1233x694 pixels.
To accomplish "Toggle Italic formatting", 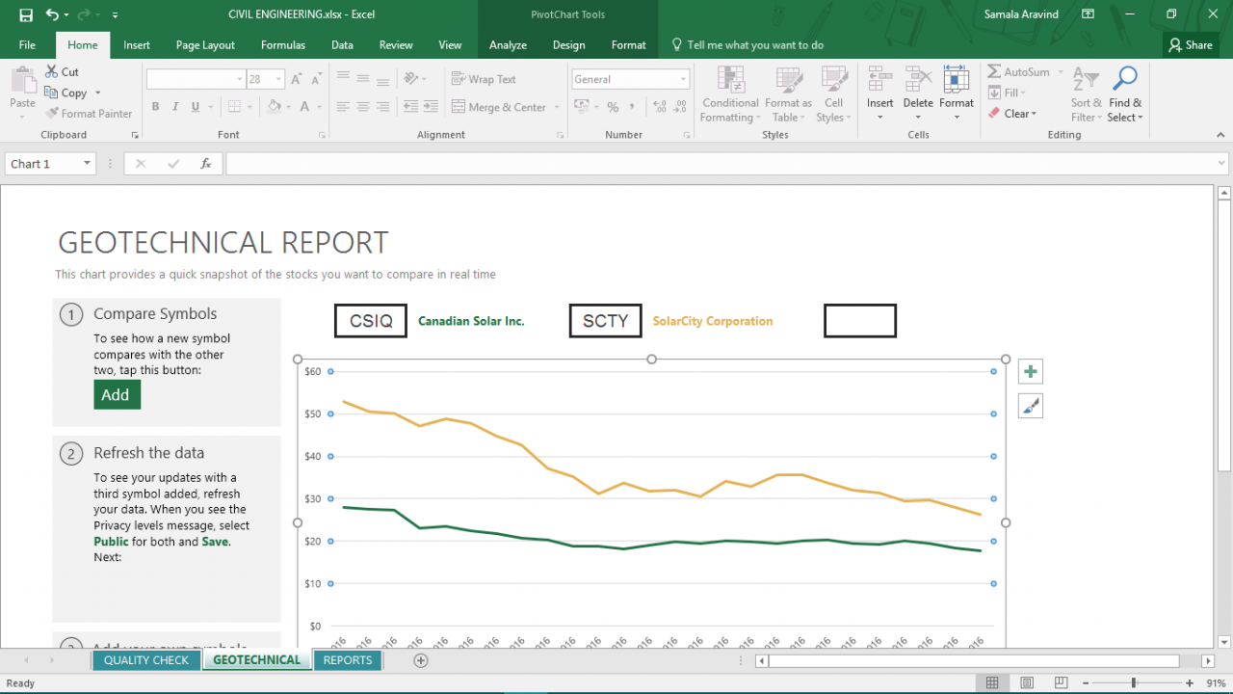I will tap(175, 107).
